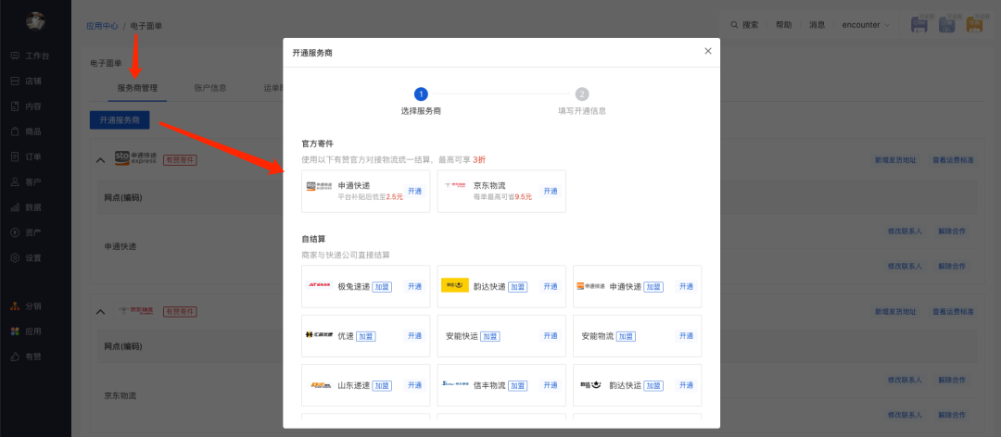The height and width of the screenshot is (437, 1001).
Task: Open 内容 in the sidebar
Action: tap(26, 106)
